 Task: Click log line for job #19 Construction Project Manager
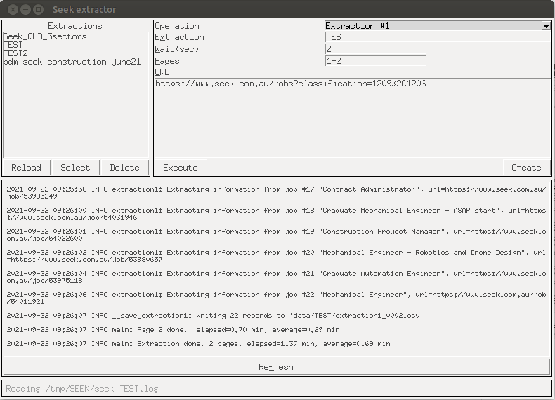click(276, 235)
